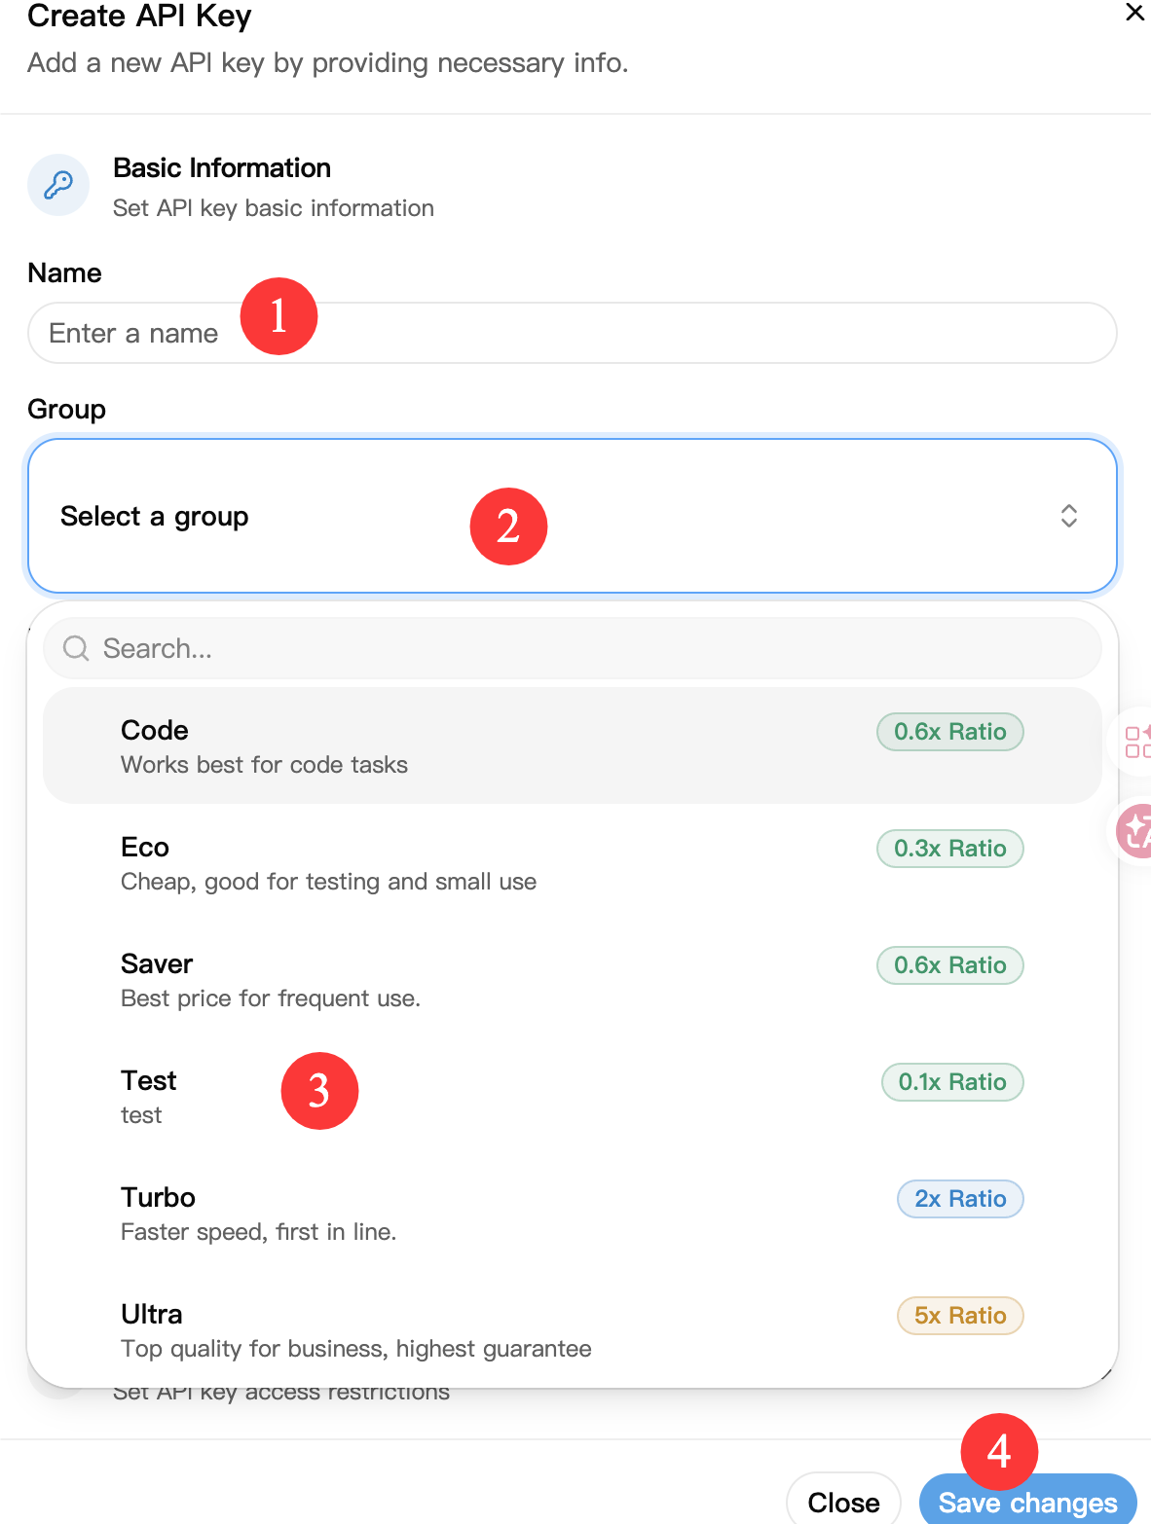Click the key icon beside Basic Information
This screenshot has width=1151, height=1524.
[x=58, y=185]
